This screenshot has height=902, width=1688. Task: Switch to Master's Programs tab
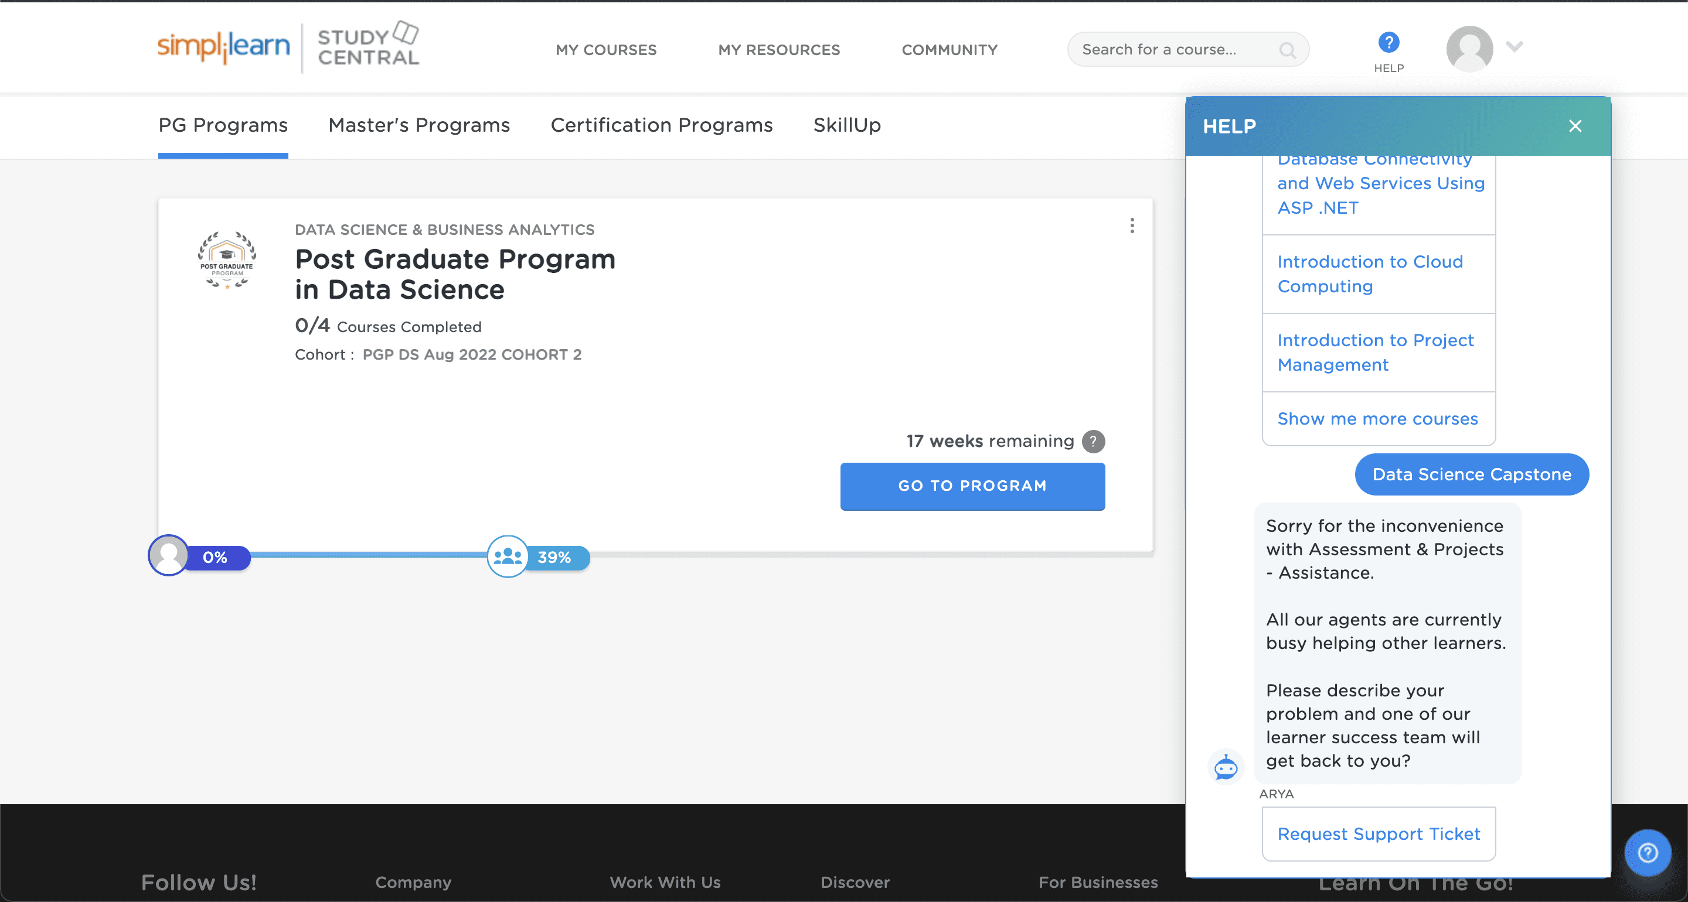tap(418, 125)
